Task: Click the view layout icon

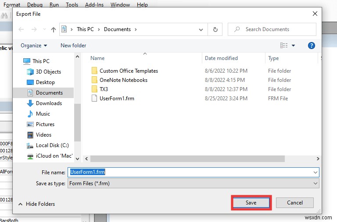Action: 284,45
